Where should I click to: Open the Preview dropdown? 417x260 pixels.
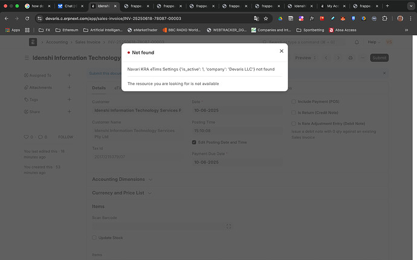click(x=305, y=58)
